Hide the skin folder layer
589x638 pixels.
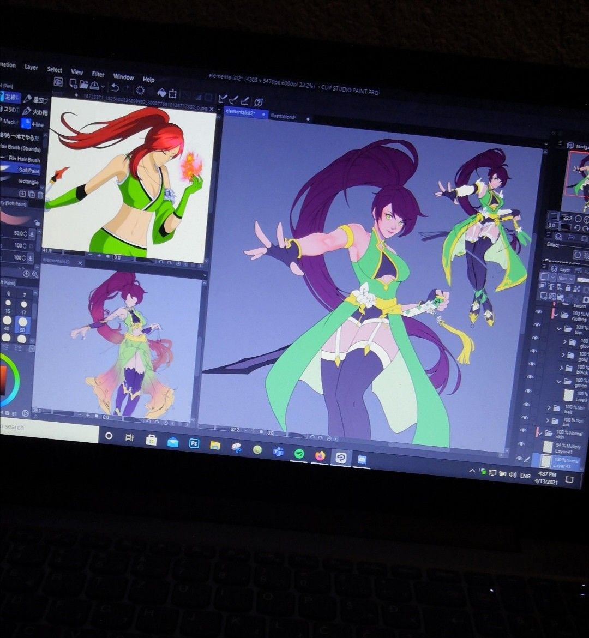[x=524, y=430]
